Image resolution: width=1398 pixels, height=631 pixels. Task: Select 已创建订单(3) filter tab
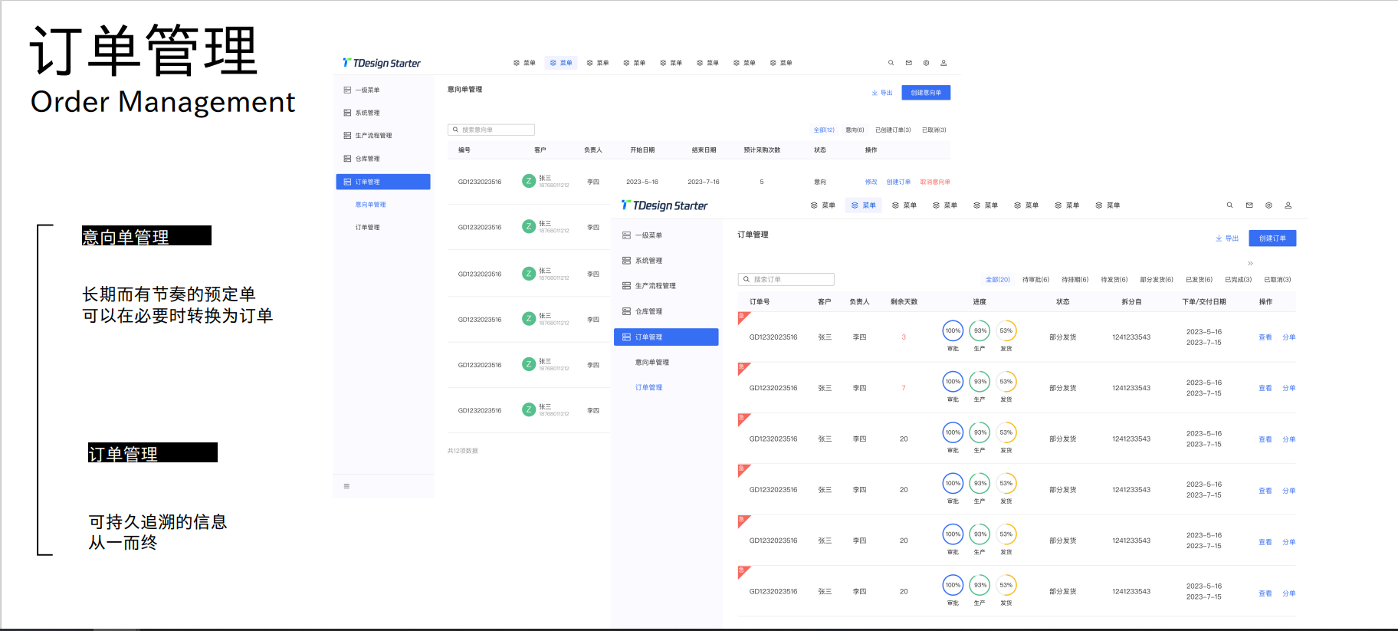pyautogui.click(x=893, y=130)
